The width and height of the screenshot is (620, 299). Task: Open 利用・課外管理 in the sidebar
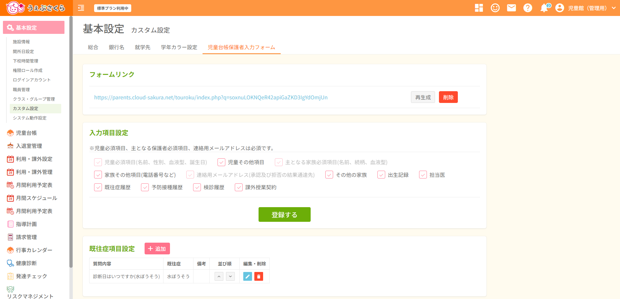click(x=34, y=172)
